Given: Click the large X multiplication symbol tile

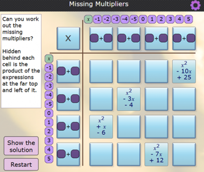Looking at the screenshot, I should [x=68, y=38].
